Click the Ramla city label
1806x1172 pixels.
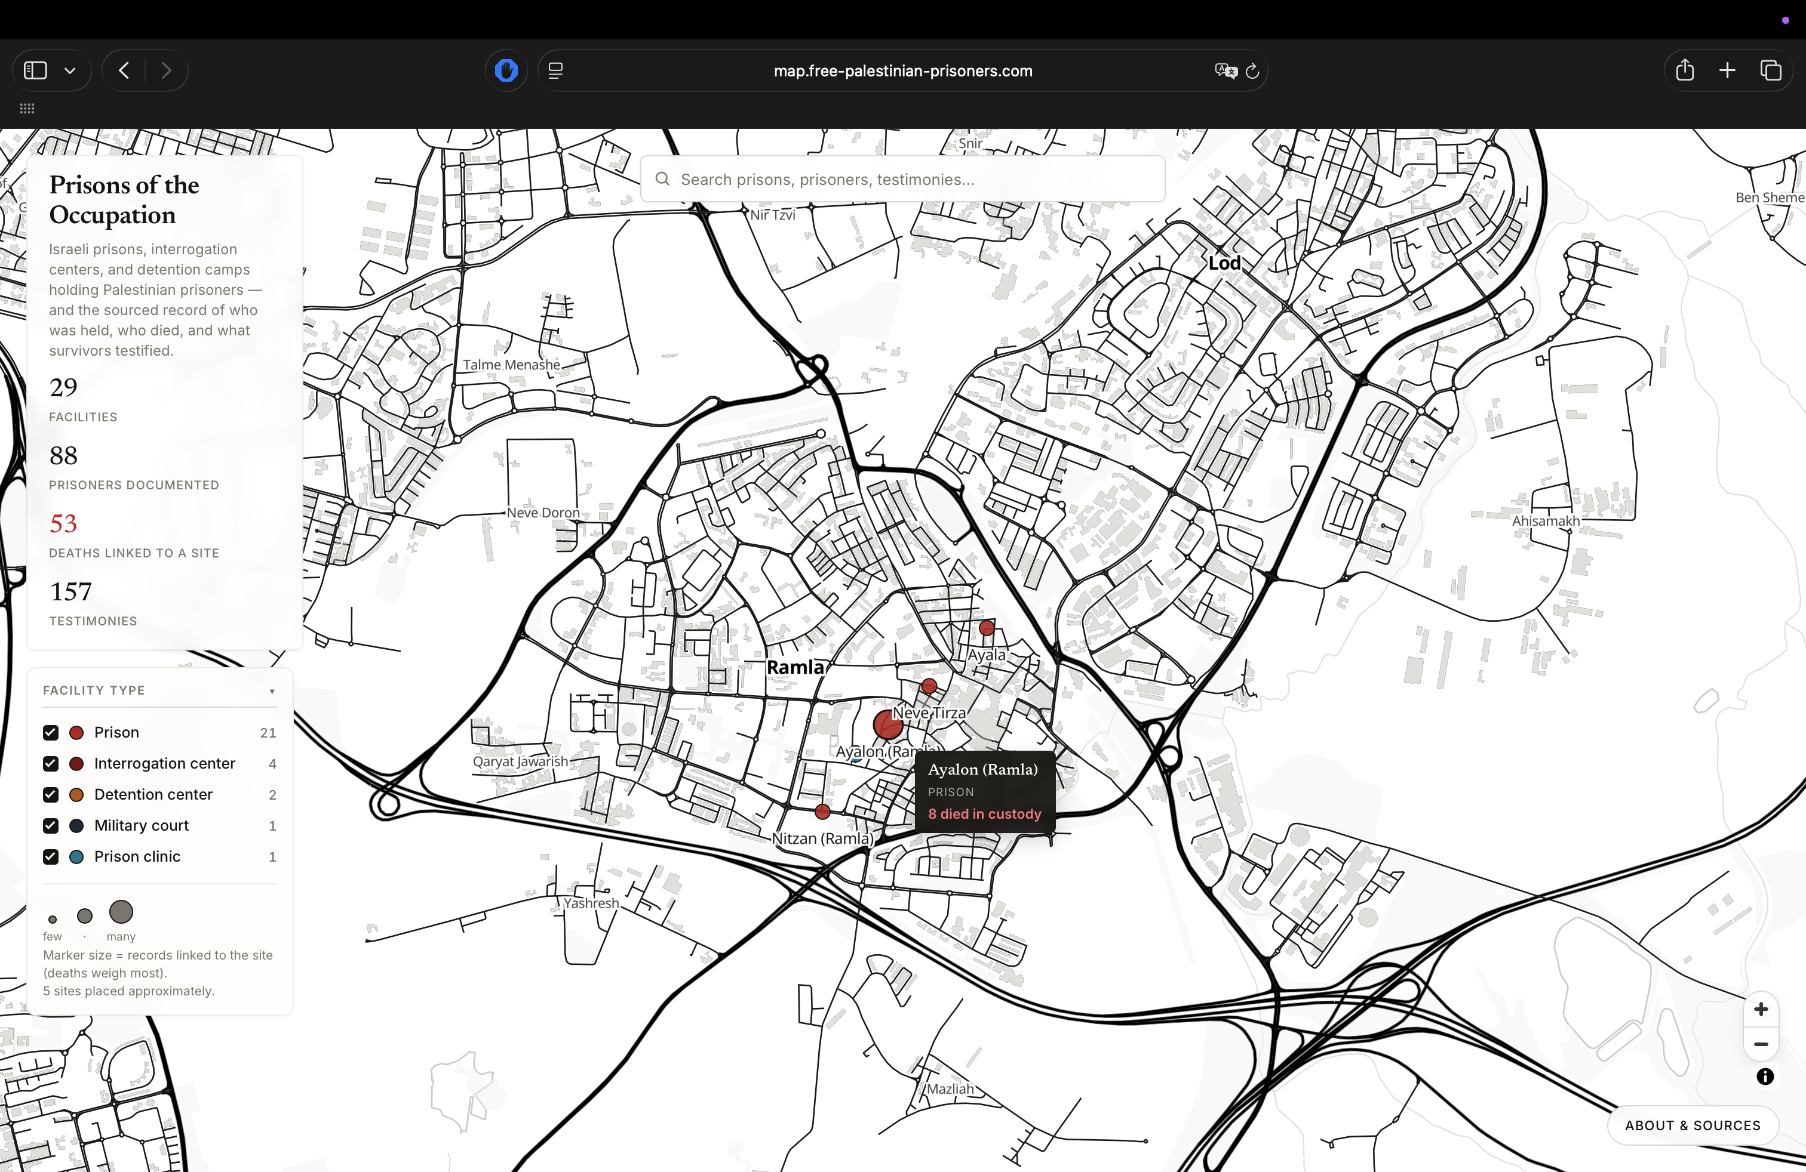tap(794, 667)
